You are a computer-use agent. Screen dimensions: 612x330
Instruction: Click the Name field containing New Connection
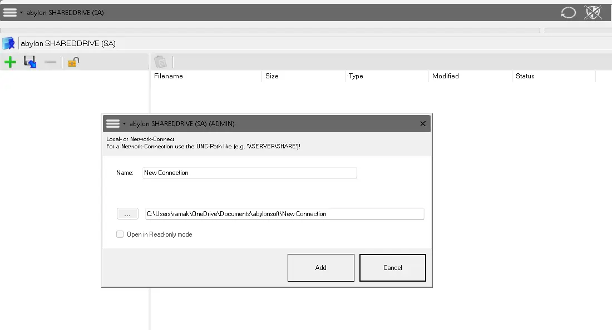(249, 173)
